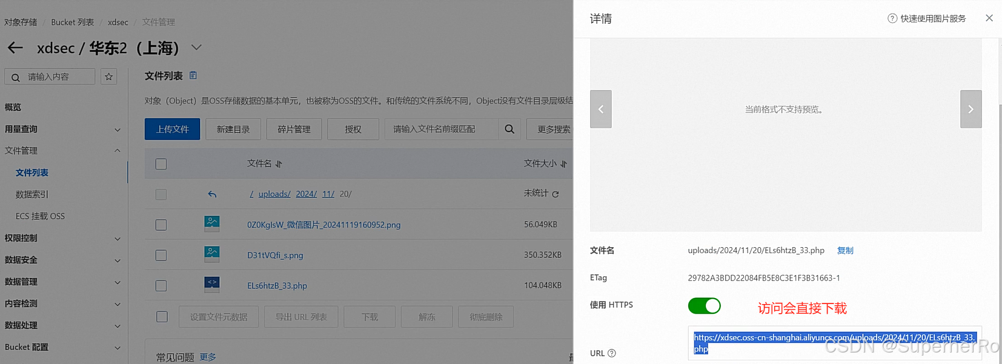1002x364 pixels.
Task: Open 概览 in the sidebar
Action: click(x=13, y=107)
